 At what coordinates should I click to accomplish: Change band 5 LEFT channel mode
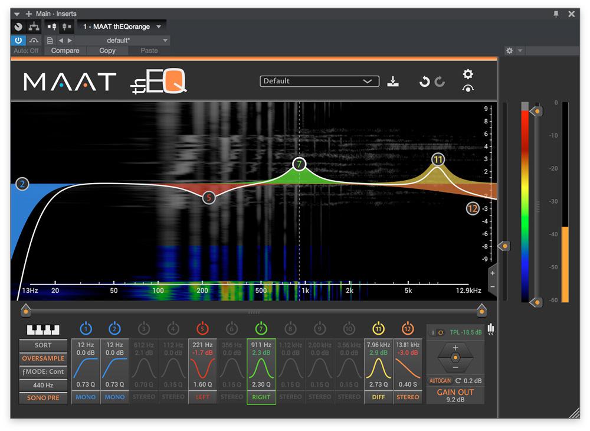click(202, 397)
